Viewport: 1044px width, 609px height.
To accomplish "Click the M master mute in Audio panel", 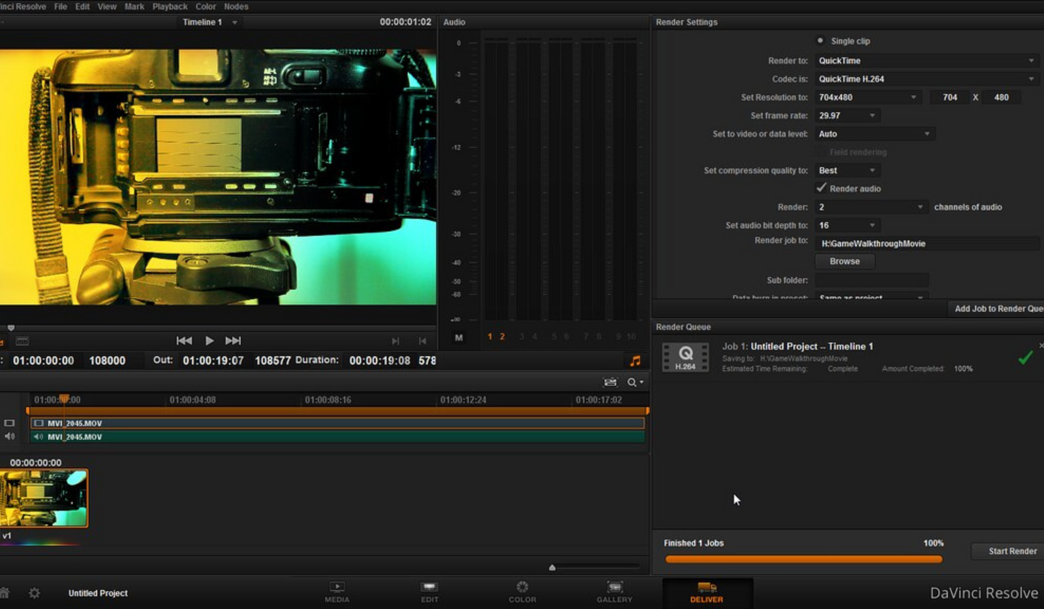I will [x=459, y=337].
